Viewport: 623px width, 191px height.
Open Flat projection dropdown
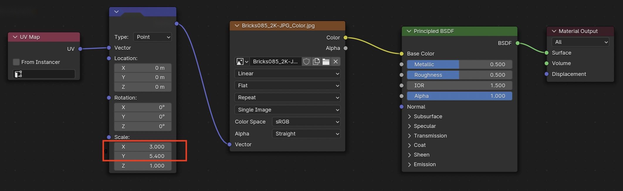[x=287, y=86]
